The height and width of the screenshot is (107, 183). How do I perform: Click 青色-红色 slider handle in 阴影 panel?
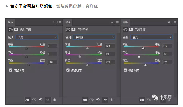26,48
